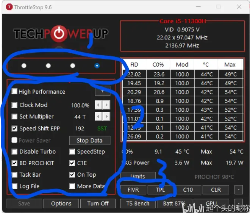Viewport: 250px width, 213px height.
Task: Select the fourth (active) profile radio button
Action: tap(97, 66)
